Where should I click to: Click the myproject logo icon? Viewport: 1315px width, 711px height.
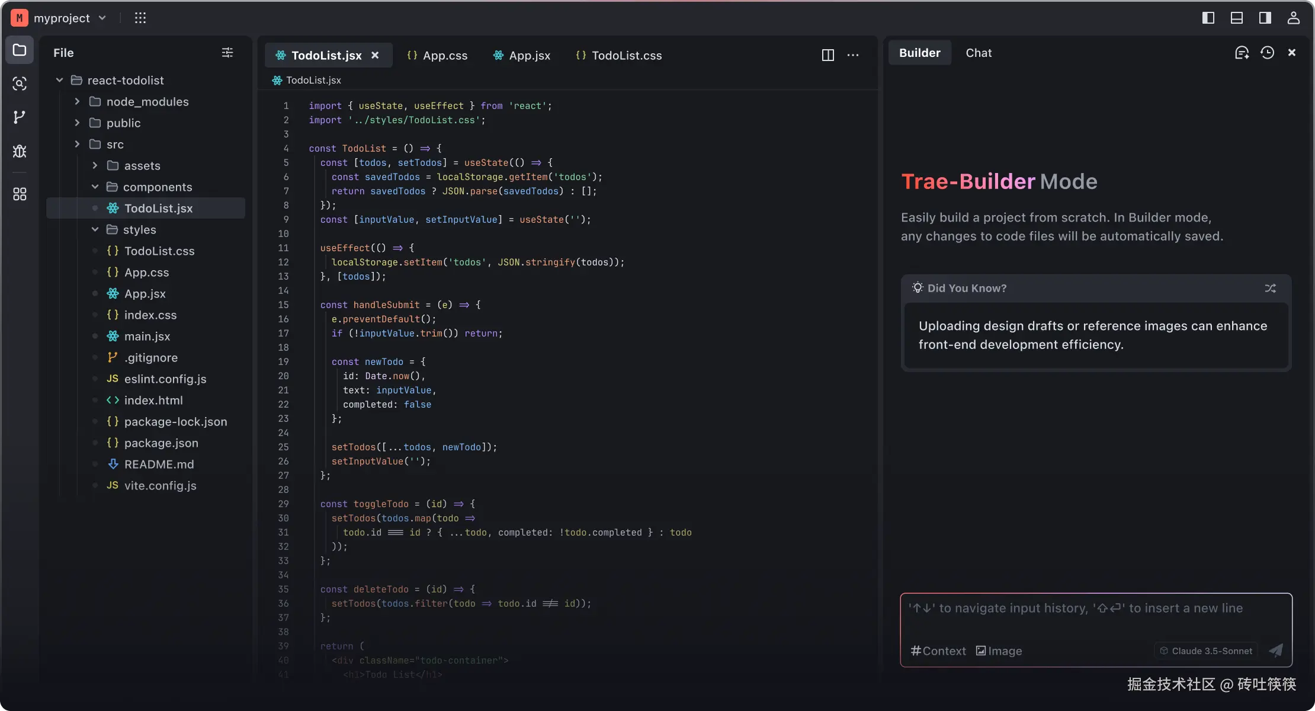(x=20, y=18)
